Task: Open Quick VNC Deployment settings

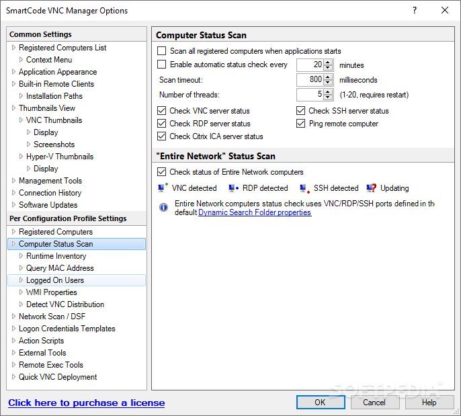Action: coord(58,377)
